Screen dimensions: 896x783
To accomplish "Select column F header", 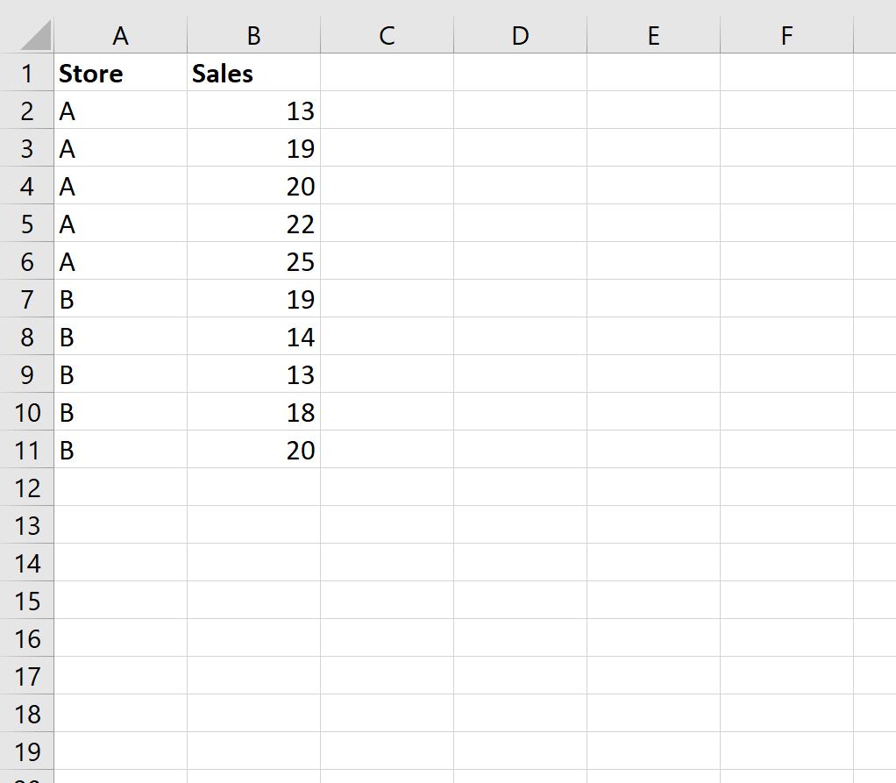I will (x=786, y=35).
